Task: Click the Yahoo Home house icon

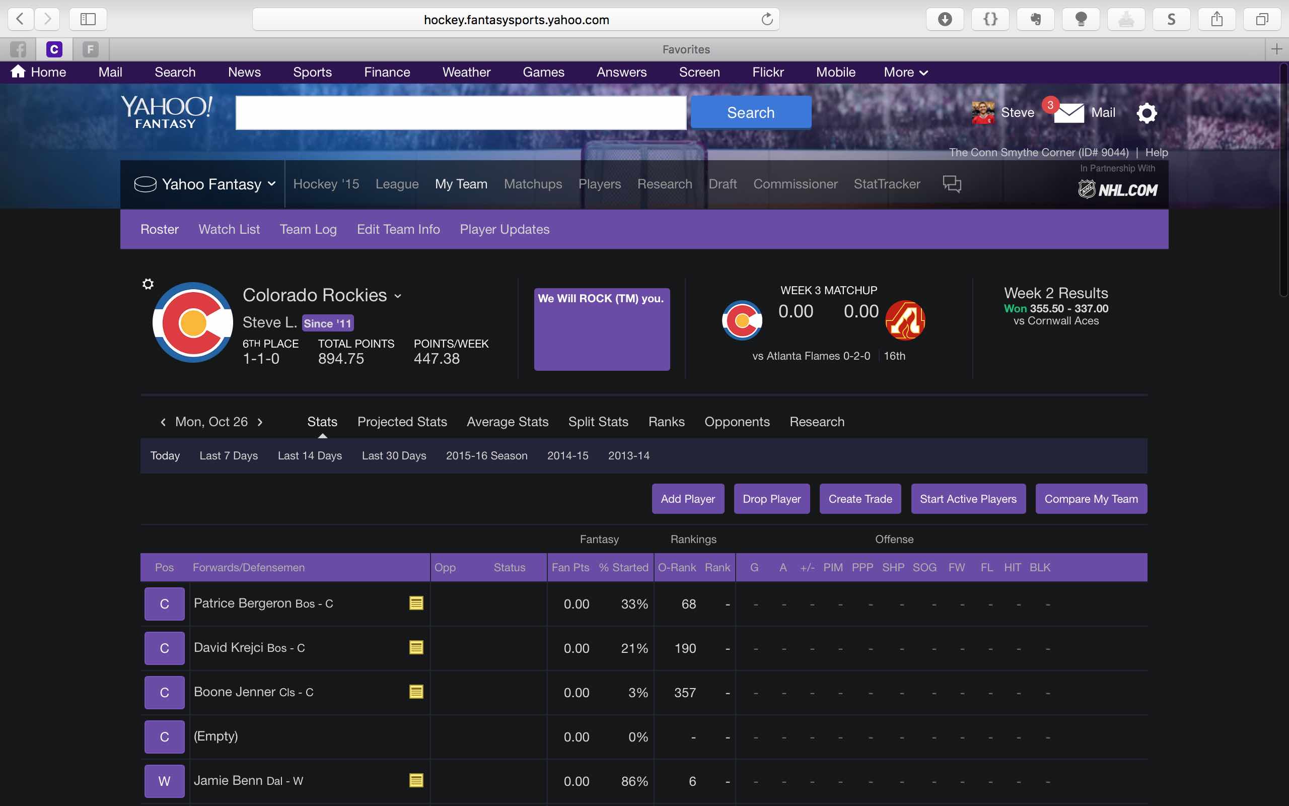Action: pos(18,72)
